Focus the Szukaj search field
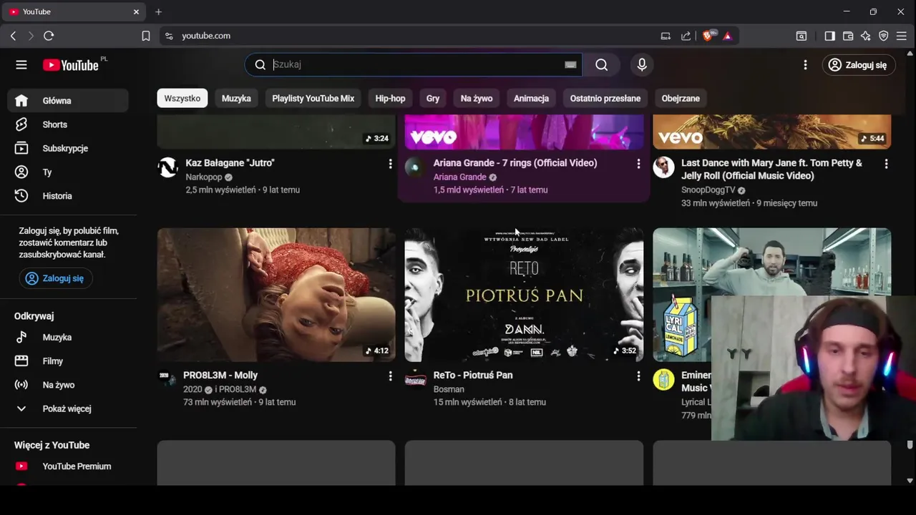This screenshot has height=515, width=916. pyautogui.click(x=415, y=65)
